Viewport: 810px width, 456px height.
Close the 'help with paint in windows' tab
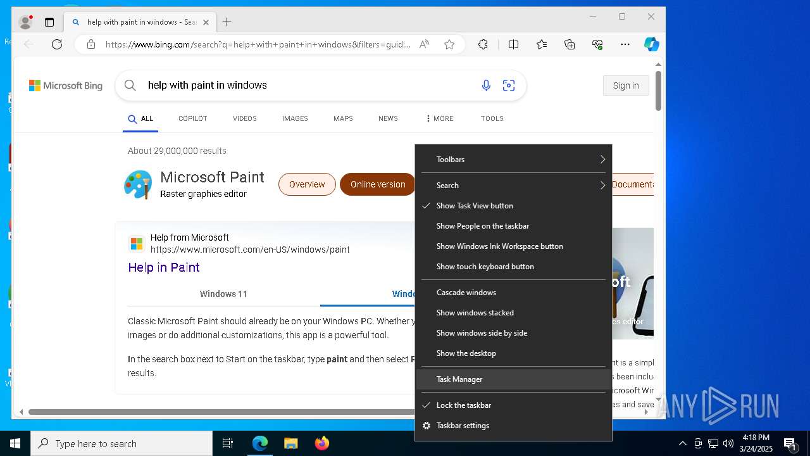(x=206, y=22)
